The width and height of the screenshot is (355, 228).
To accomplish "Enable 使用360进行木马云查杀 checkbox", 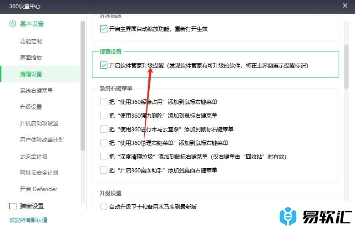I will 104,129.
